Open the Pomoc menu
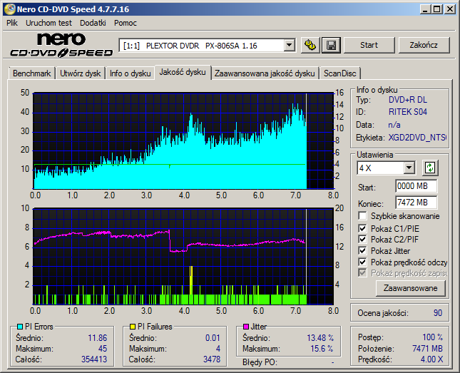The height and width of the screenshot is (373, 460). [x=126, y=23]
